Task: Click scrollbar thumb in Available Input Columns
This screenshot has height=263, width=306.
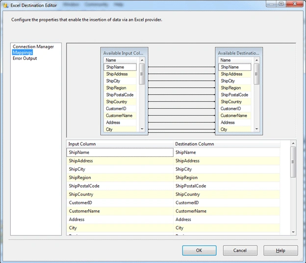Action: [x=142, y=74]
